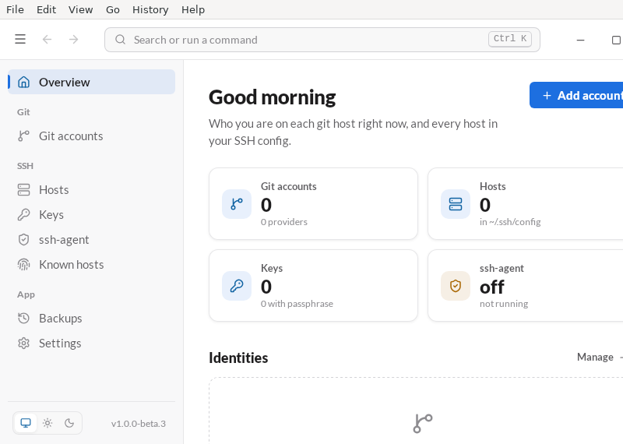Open the Help menu
Viewport: 623px width, 444px height.
tap(193, 9)
